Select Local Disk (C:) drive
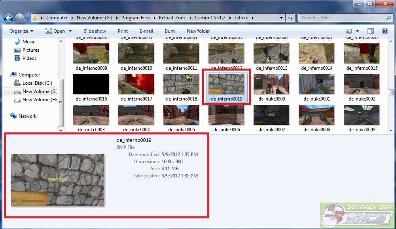The height and width of the screenshot is (229, 396). point(37,83)
